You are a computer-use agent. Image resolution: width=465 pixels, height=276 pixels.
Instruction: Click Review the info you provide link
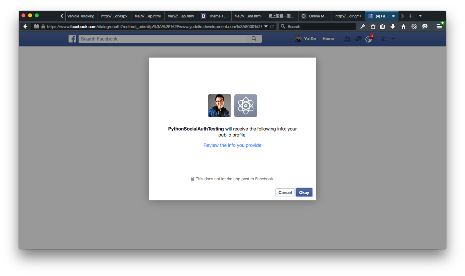click(x=232, y=145)
